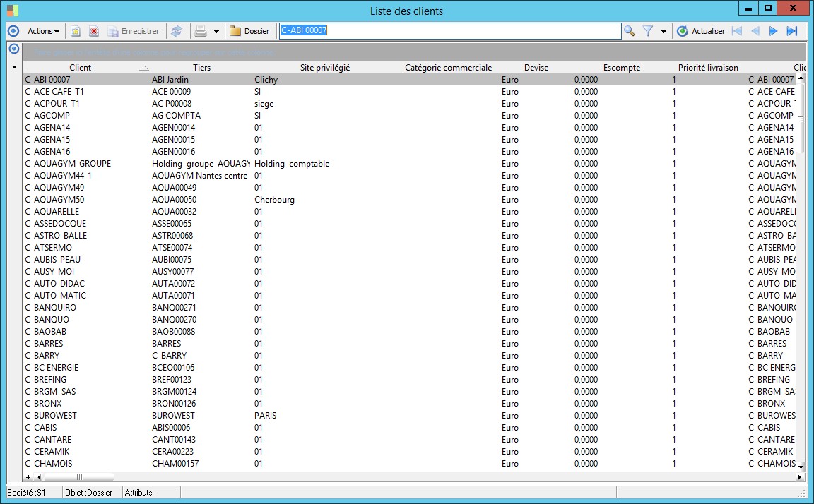Viewport: 814px width, 504px height.
Task: Click the printer icon
Action: tap(201, 31)
